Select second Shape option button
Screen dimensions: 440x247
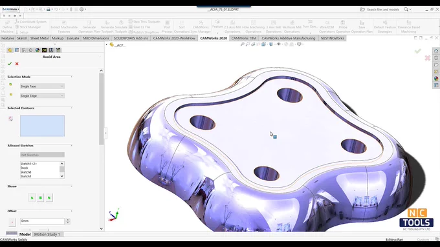40,198
